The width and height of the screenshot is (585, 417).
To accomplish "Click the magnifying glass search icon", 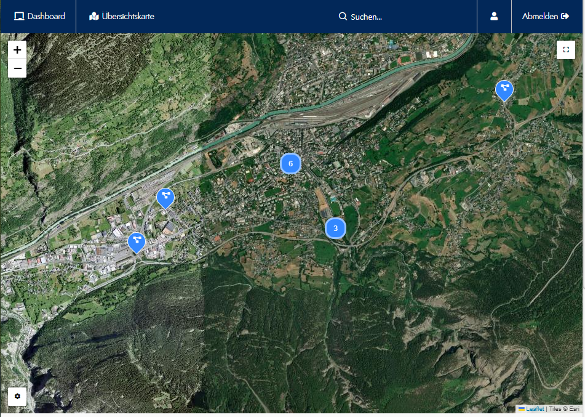I will (343, 17).
